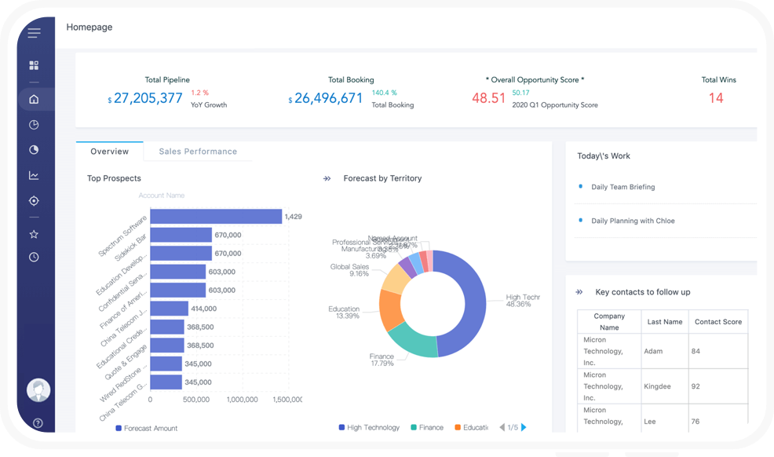
Task: Click the 140.4 % booking figure
Action: 385,93
